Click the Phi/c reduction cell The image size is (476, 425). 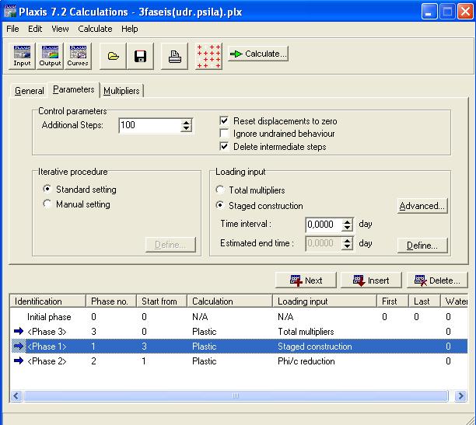(306, 361)
